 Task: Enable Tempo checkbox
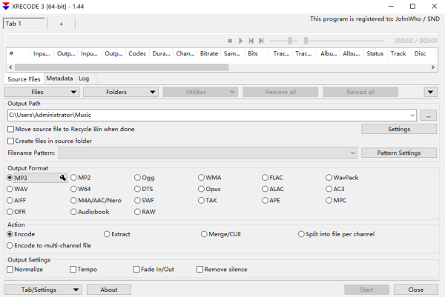83,270
